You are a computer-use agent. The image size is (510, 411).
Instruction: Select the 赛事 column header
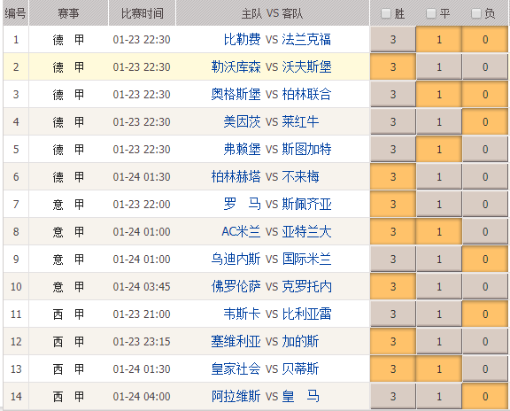click(68, 13)
